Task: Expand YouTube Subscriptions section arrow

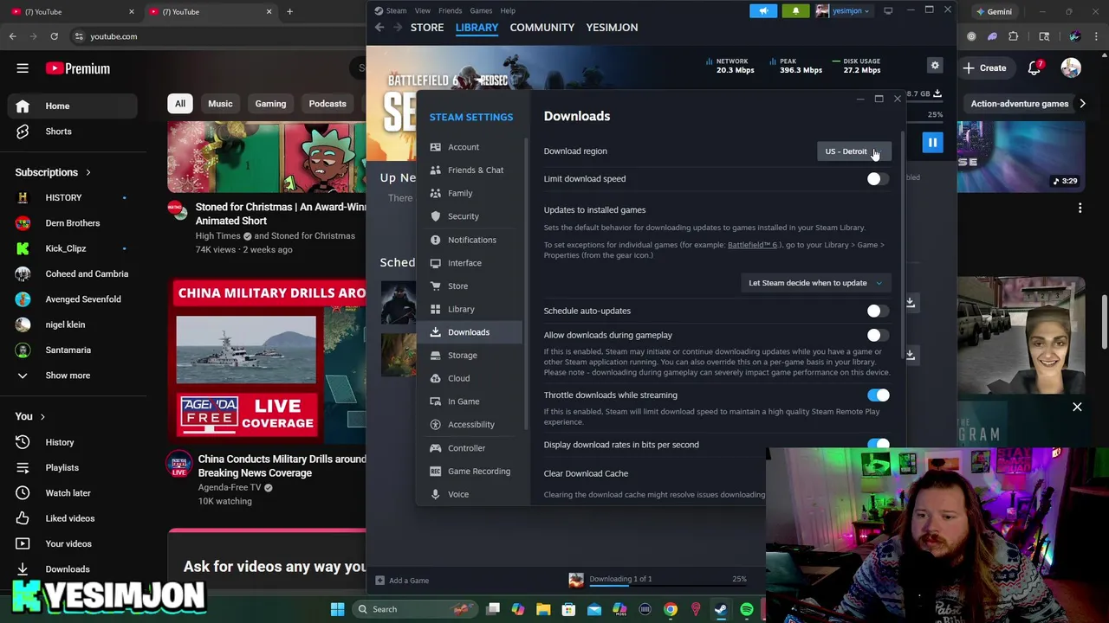Action: pos(88,172)
